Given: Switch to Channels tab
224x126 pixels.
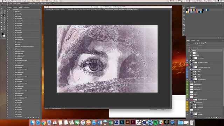Looking at the screenshot, I should coord(193,41).
